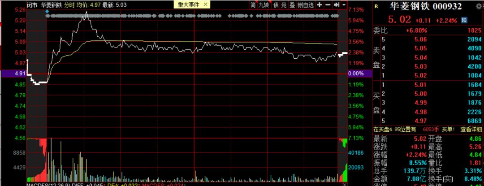Click buy level 4 price 4.98
484x186 pixels.
pos(421,112)
